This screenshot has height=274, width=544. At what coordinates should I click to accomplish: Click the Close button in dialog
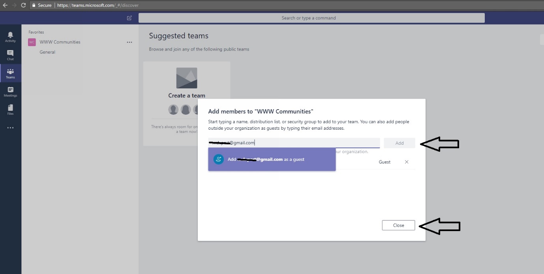coord(398,225)
